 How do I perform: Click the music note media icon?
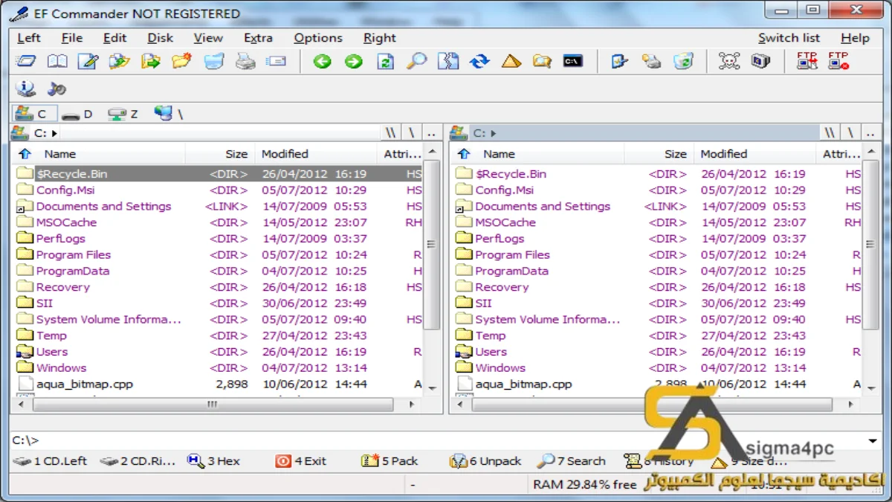57,89
